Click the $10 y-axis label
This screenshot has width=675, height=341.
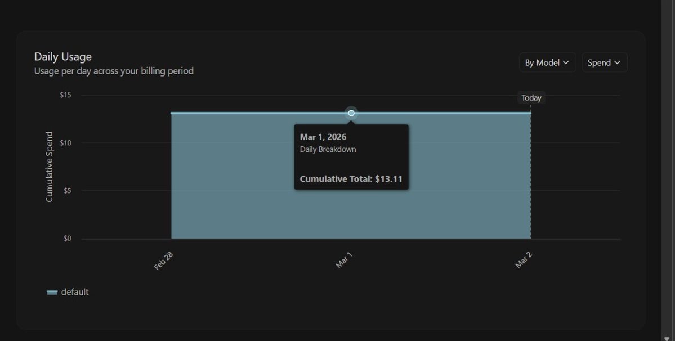pyautogui.click(x=65, y=143)
